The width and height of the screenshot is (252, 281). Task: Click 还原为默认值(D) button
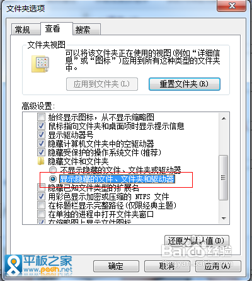(x=197, y=241)
